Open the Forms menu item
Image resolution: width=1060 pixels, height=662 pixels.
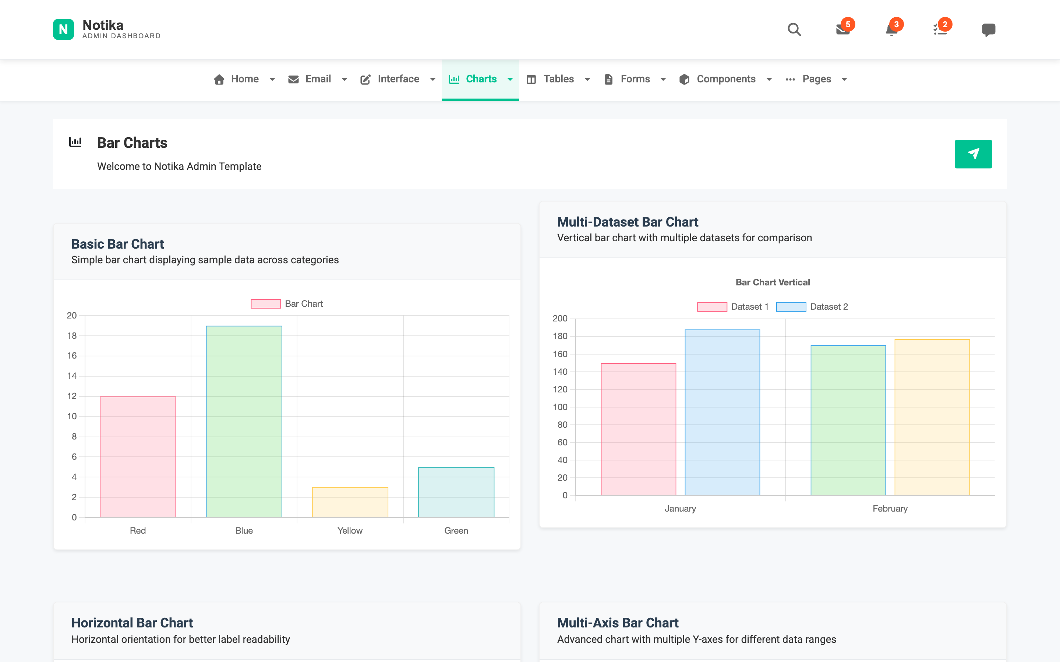click(x=635, y=79)
